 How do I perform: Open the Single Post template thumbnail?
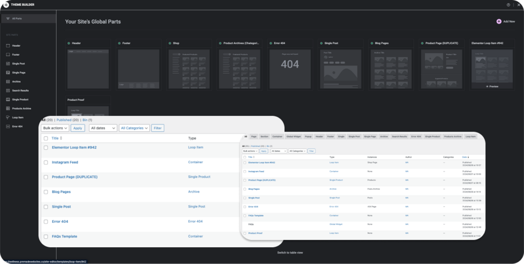340,69
